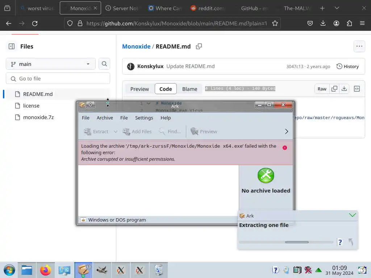
Task: Click the Ark extraction progress bar
Action: (286, 242)
